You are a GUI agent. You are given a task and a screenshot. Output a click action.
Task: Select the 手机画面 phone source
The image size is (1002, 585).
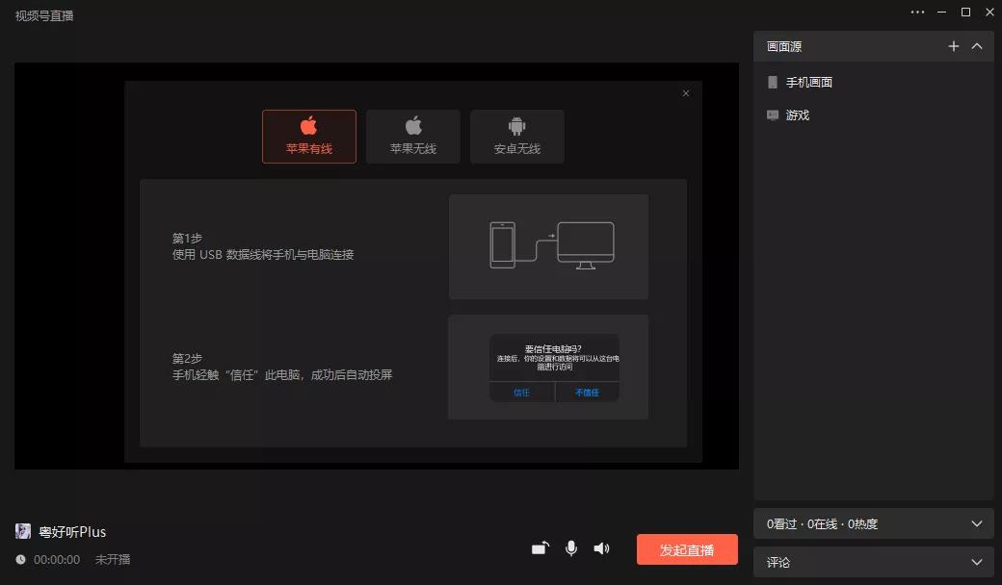[809, 82]
